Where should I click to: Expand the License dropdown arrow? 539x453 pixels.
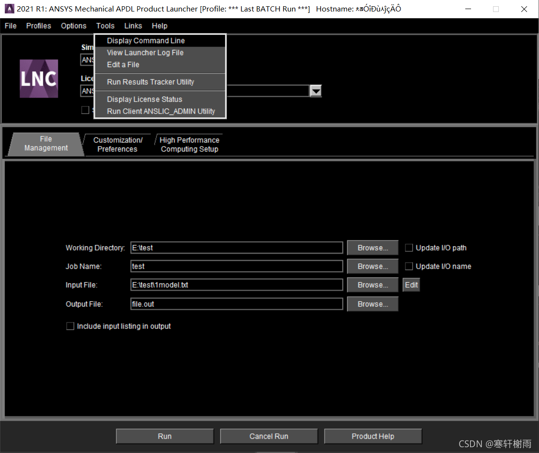point(315,91)
